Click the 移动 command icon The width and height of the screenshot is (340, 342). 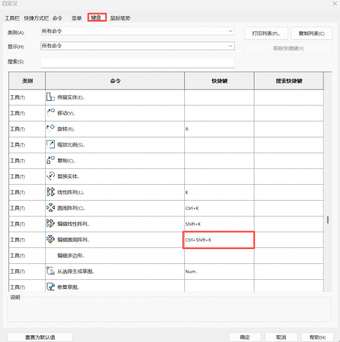coord(50,113)
